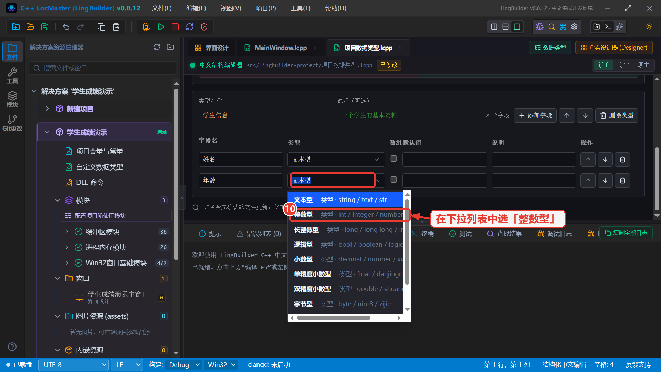This screenshot has height=372, width=661.
Task: Click the red shield check icon
Action: coord(204,27)
